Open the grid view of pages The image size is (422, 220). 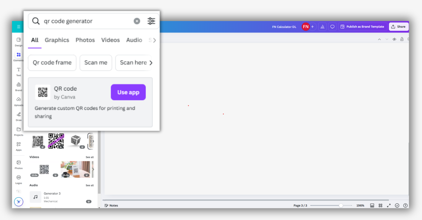(x=381, y=205)
